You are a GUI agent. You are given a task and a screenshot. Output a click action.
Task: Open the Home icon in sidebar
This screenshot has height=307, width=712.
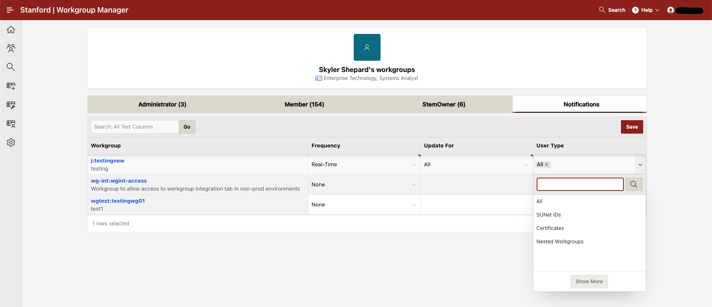(11, 29)
